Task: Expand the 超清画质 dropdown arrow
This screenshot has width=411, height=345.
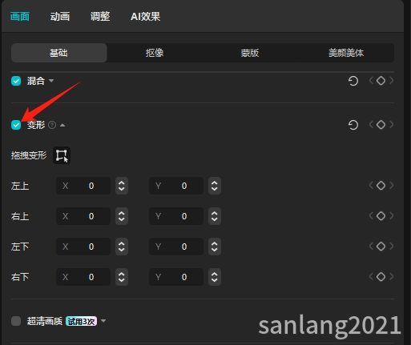Action: pyautogui.click(x=103, y=321)
